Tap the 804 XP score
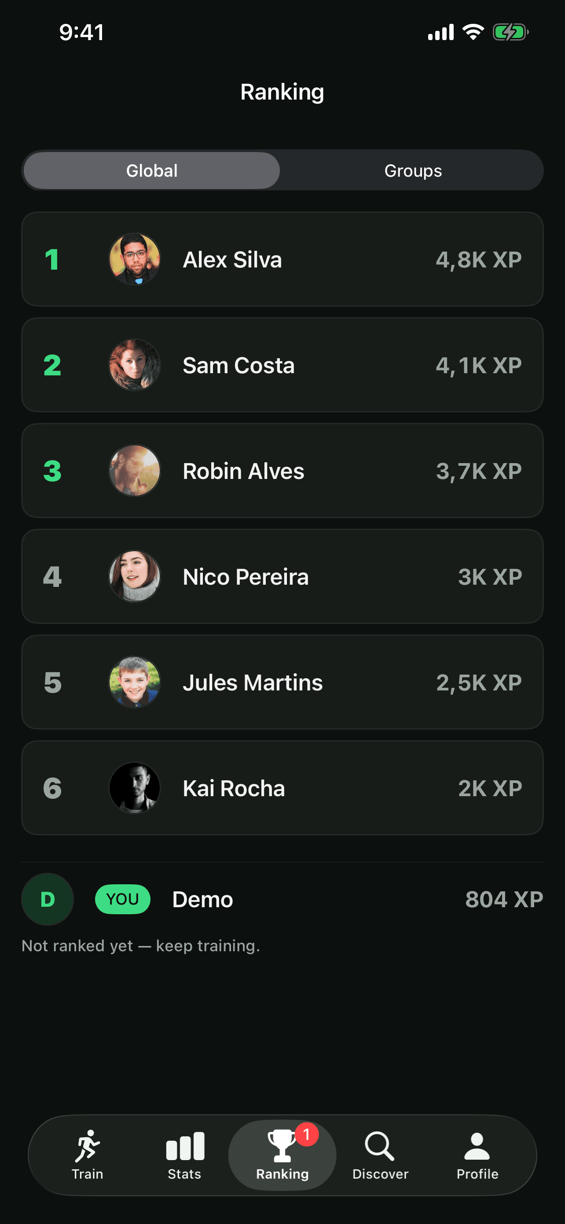Screen dimensions: 565x1224 pos(504,899)
